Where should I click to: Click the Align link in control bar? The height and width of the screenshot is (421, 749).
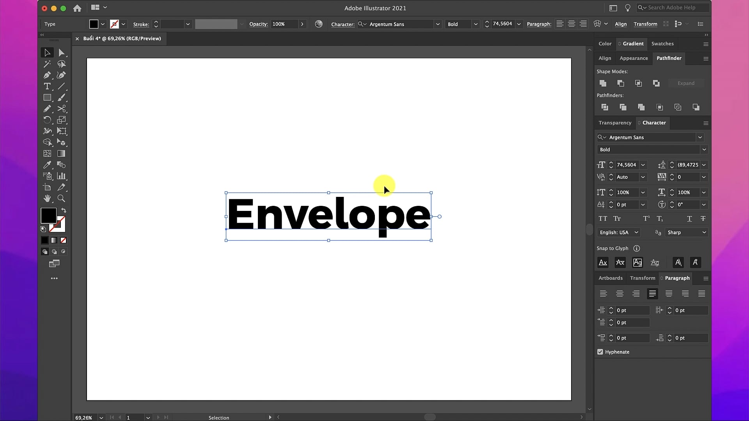coord(621,24)
